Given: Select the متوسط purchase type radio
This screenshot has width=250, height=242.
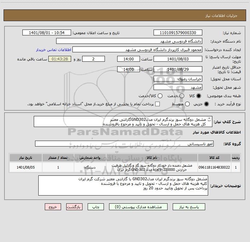Looking at the screenshot, I should click(x=187, y=104).
